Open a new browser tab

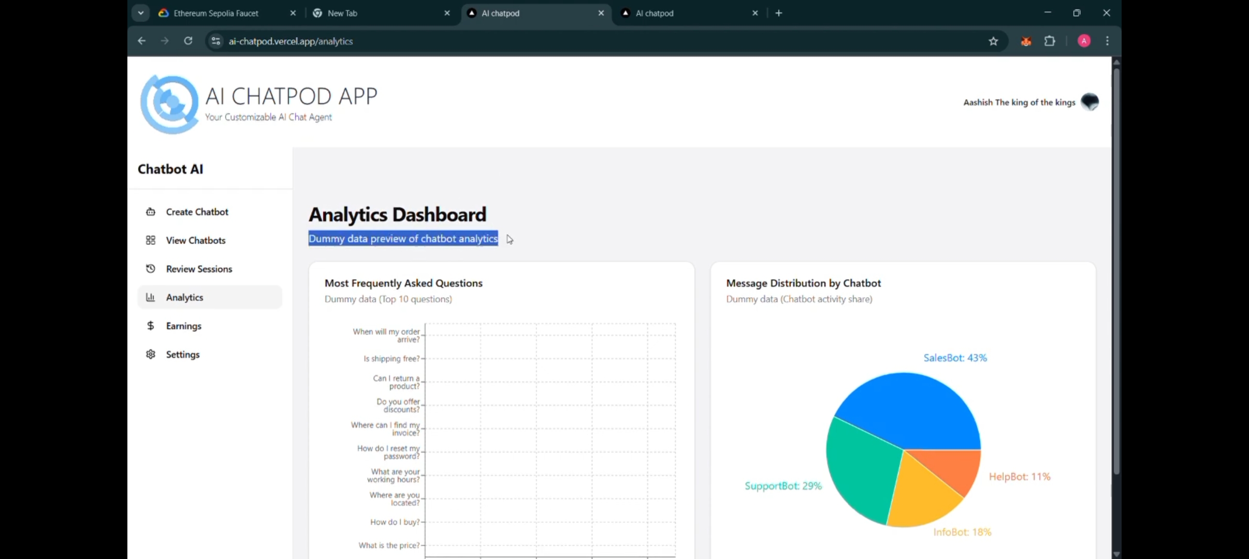(x=779, y=13)
